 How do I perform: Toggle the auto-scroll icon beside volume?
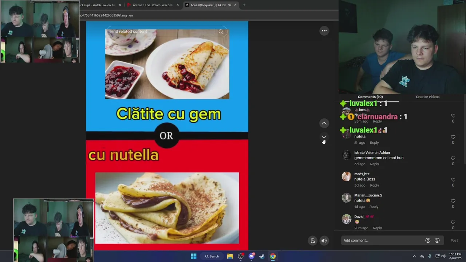313,241
